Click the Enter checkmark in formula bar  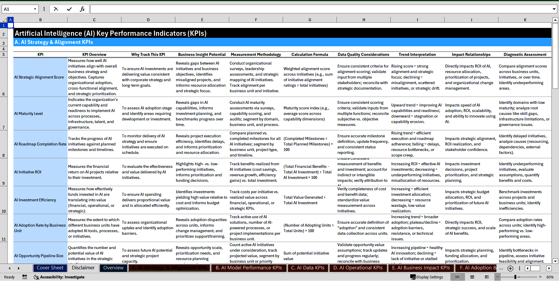(69, 9)
